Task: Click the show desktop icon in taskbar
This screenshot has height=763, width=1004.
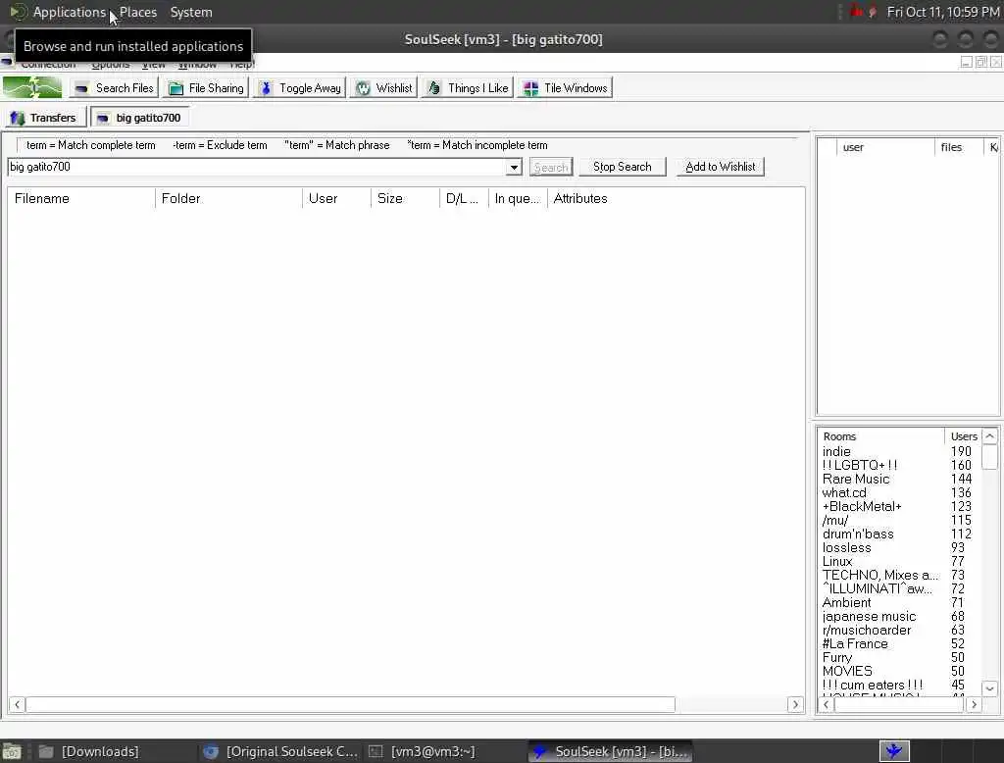Action: point(12,751)
